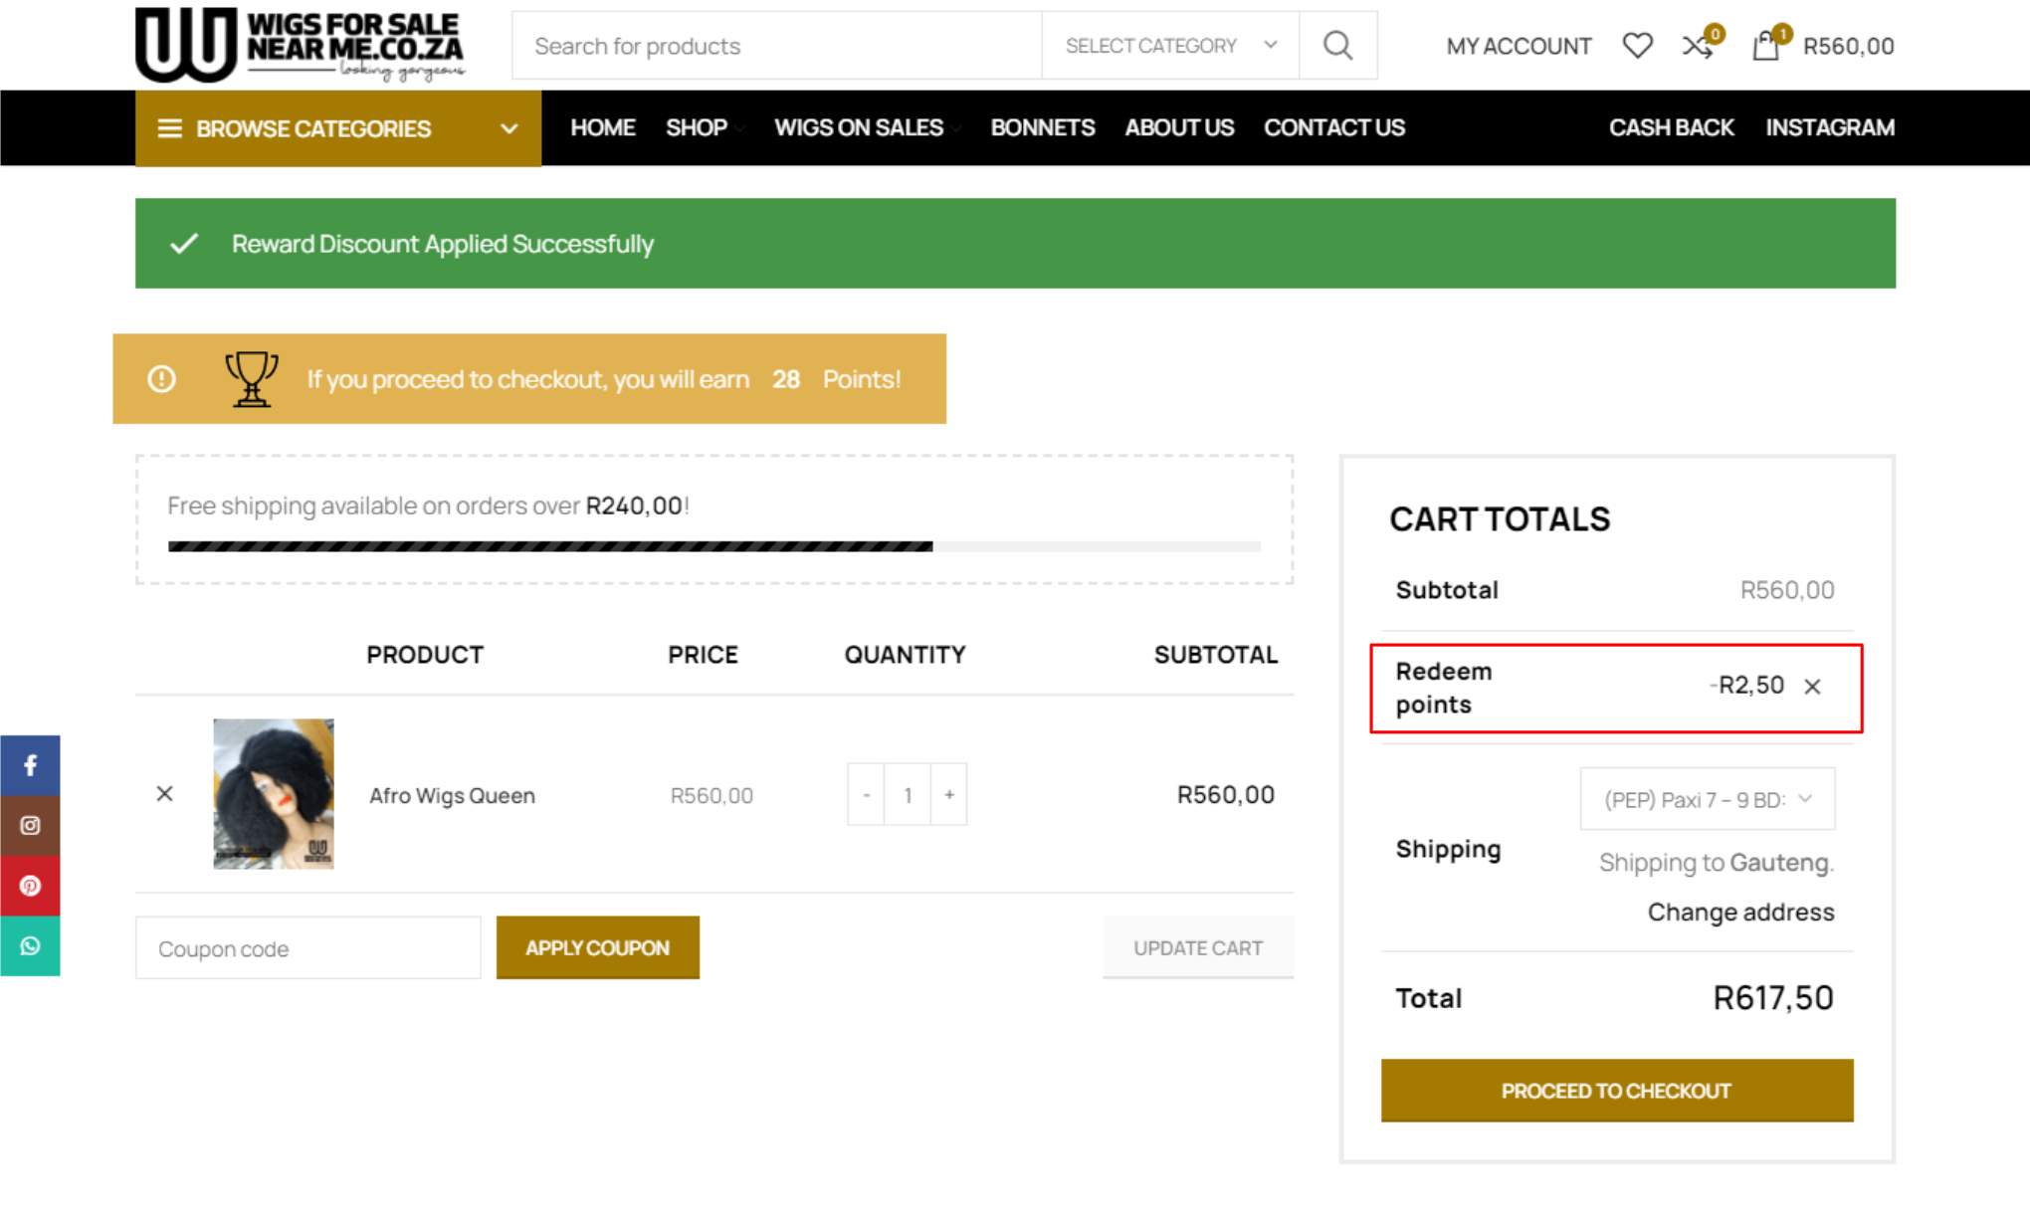Click the Facebook share icon

click(30, 765)
